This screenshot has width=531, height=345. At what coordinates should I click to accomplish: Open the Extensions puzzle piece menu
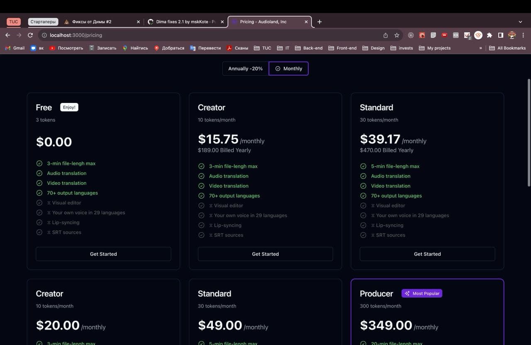tap(490, 35)
